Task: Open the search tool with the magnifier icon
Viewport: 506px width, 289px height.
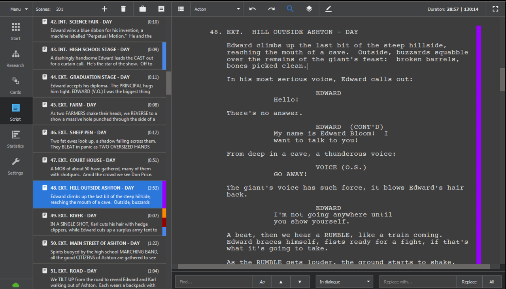Action: coord(290,8)
